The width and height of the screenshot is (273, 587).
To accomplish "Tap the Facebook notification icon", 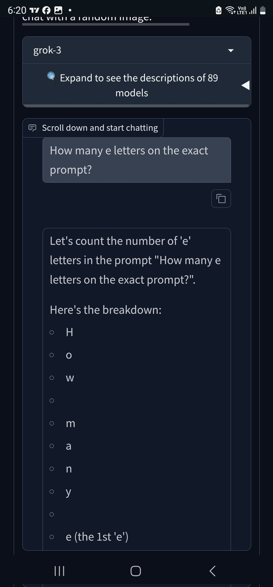I will click(46, 11).
